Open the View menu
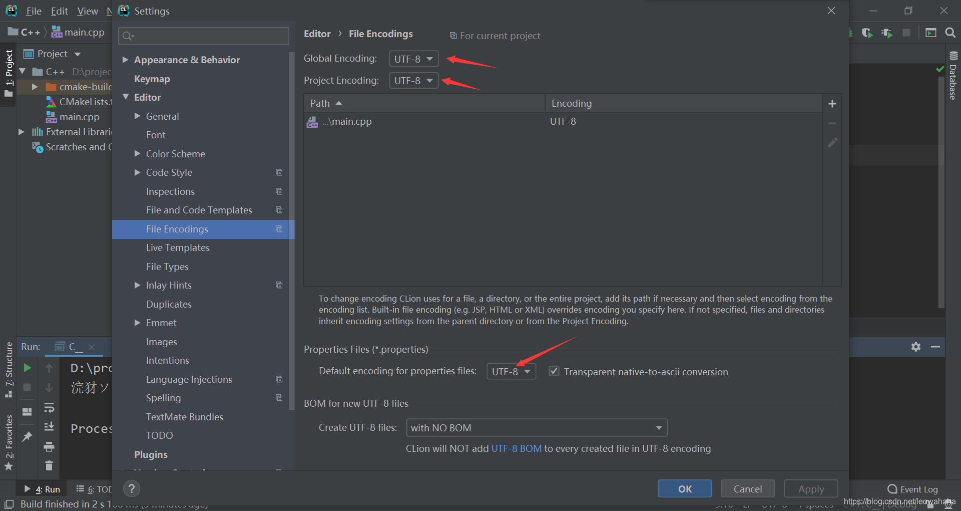 88,11
